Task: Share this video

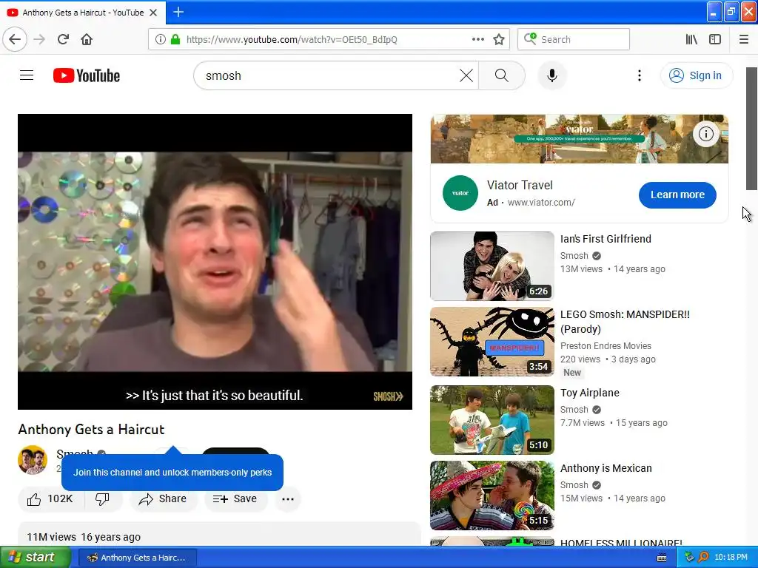Action: click(x=162, y=499)
